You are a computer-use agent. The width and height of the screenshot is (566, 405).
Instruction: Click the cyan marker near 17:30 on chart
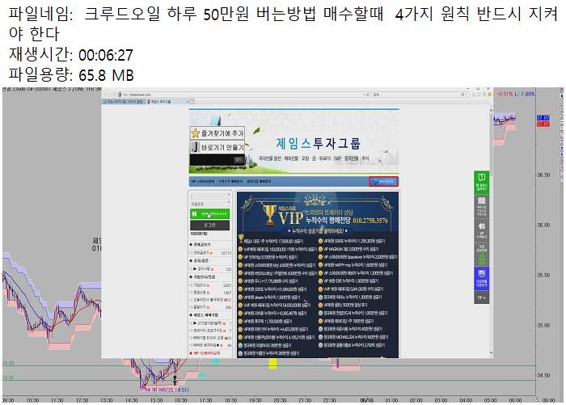pyautogui.click(x=202, y=376)
